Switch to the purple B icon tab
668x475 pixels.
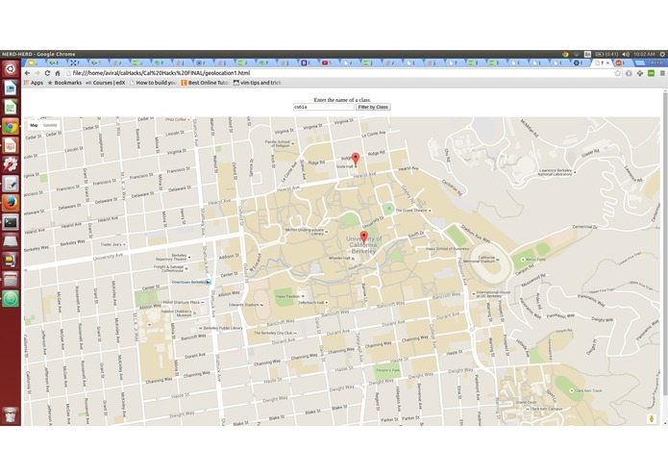click(x=307, y=63)
